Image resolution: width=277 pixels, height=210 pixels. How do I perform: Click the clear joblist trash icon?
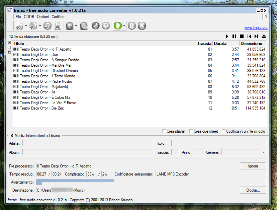[x=57, y=26]
